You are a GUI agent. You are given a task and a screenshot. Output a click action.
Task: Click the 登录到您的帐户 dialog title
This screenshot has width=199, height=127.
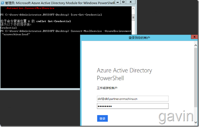pos(139,38)
